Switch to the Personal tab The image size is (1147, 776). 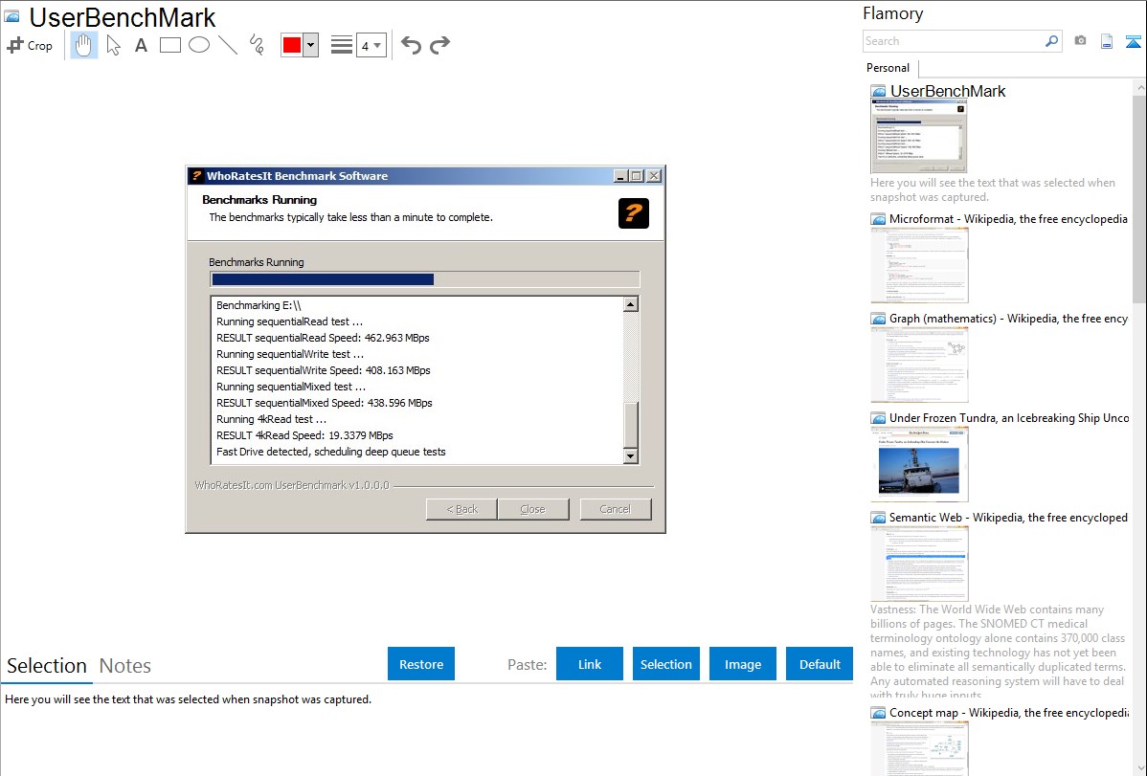888,68
